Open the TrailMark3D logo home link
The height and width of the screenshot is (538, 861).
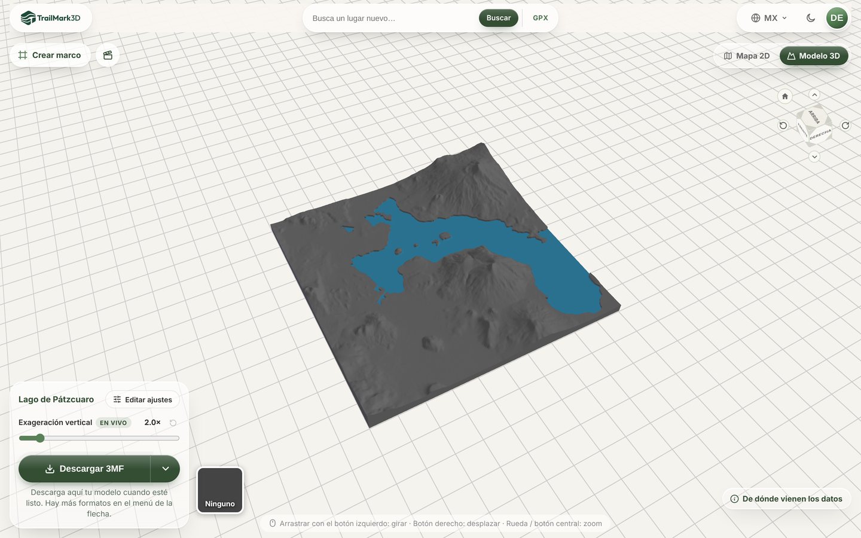pos(50,18)
